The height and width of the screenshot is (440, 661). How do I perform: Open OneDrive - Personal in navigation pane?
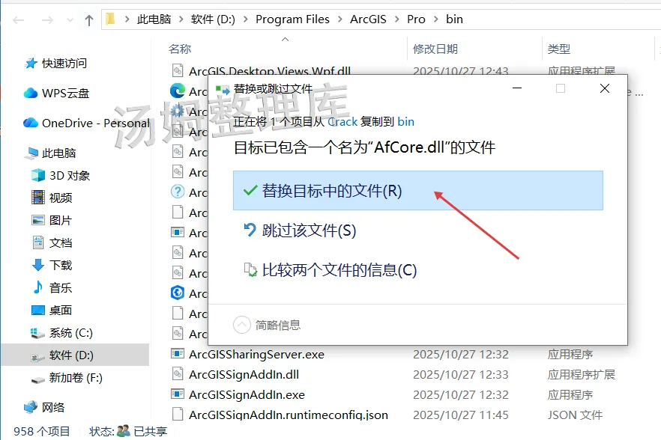click(x=96, y=123)
